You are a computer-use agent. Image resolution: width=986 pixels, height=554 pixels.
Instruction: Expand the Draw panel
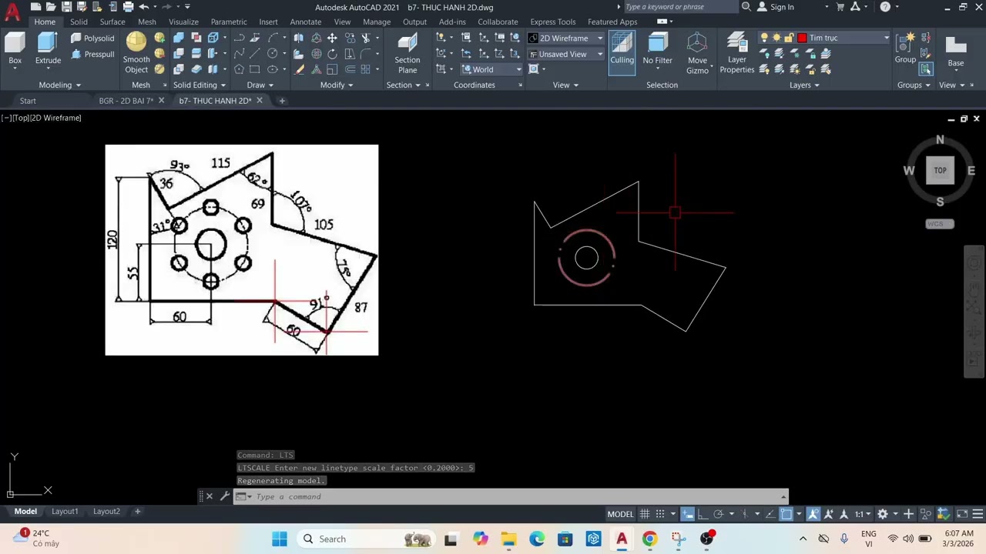coord(260,85)
